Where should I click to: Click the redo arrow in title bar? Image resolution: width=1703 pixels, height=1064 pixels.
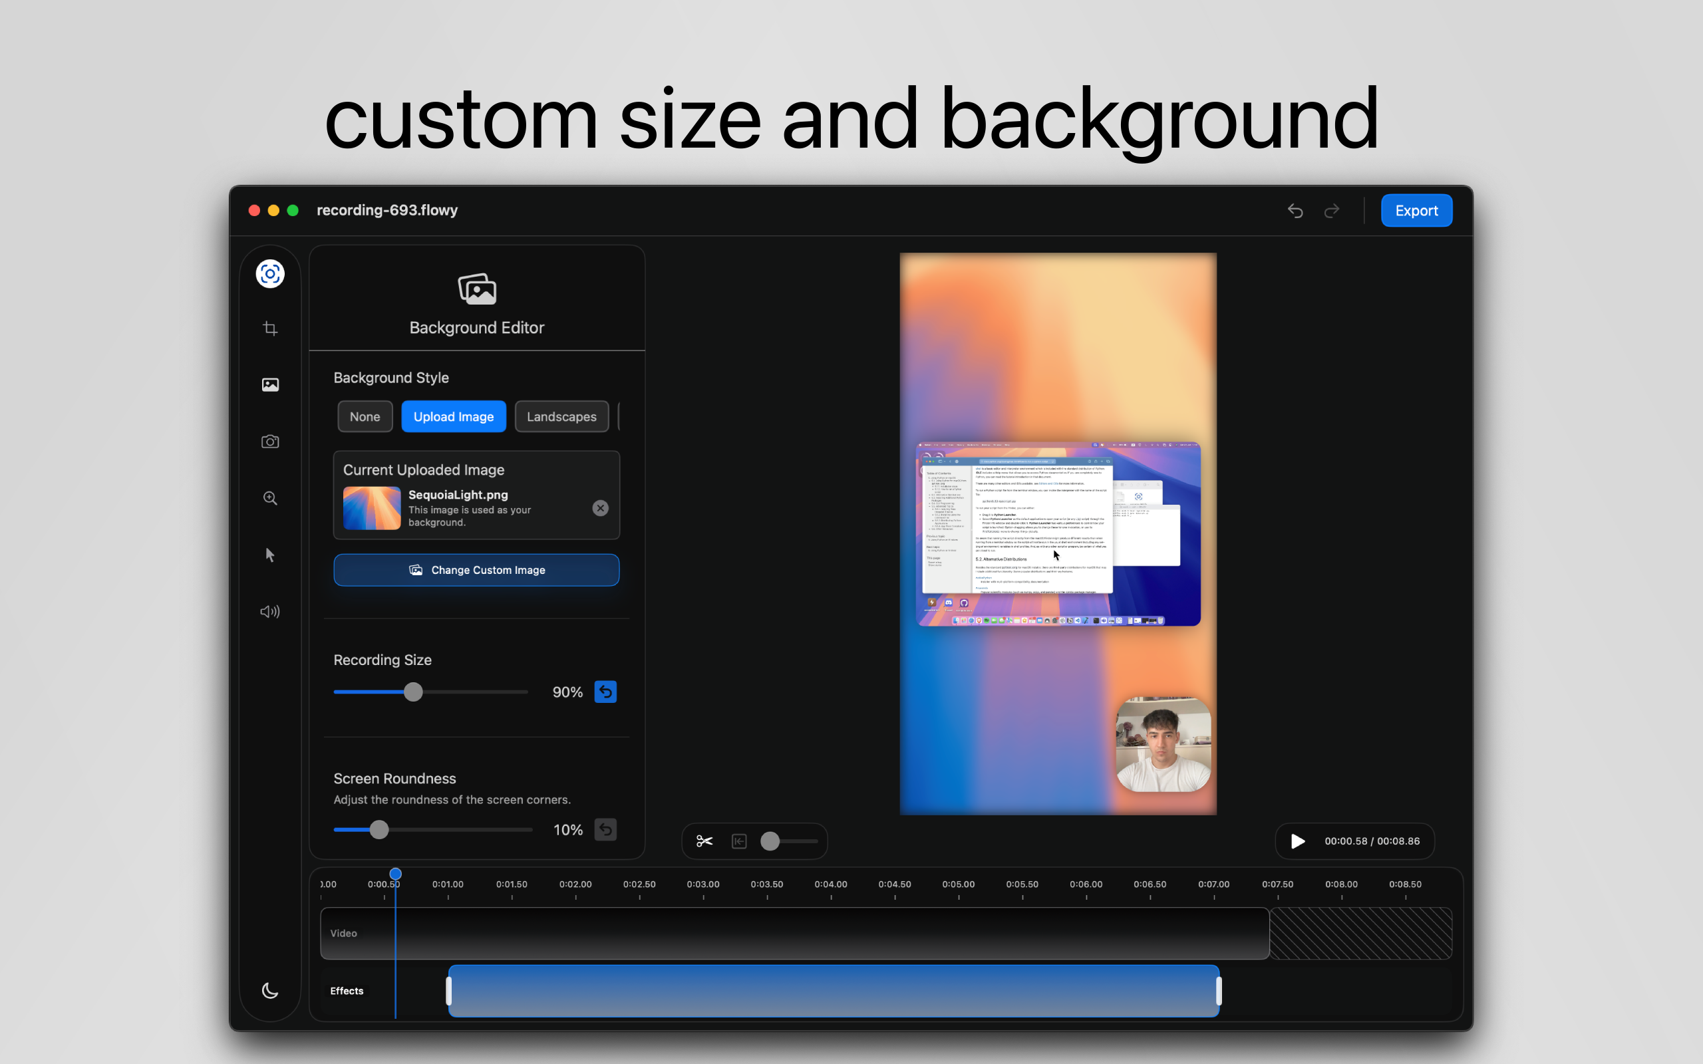click(x=1331, y=210)
